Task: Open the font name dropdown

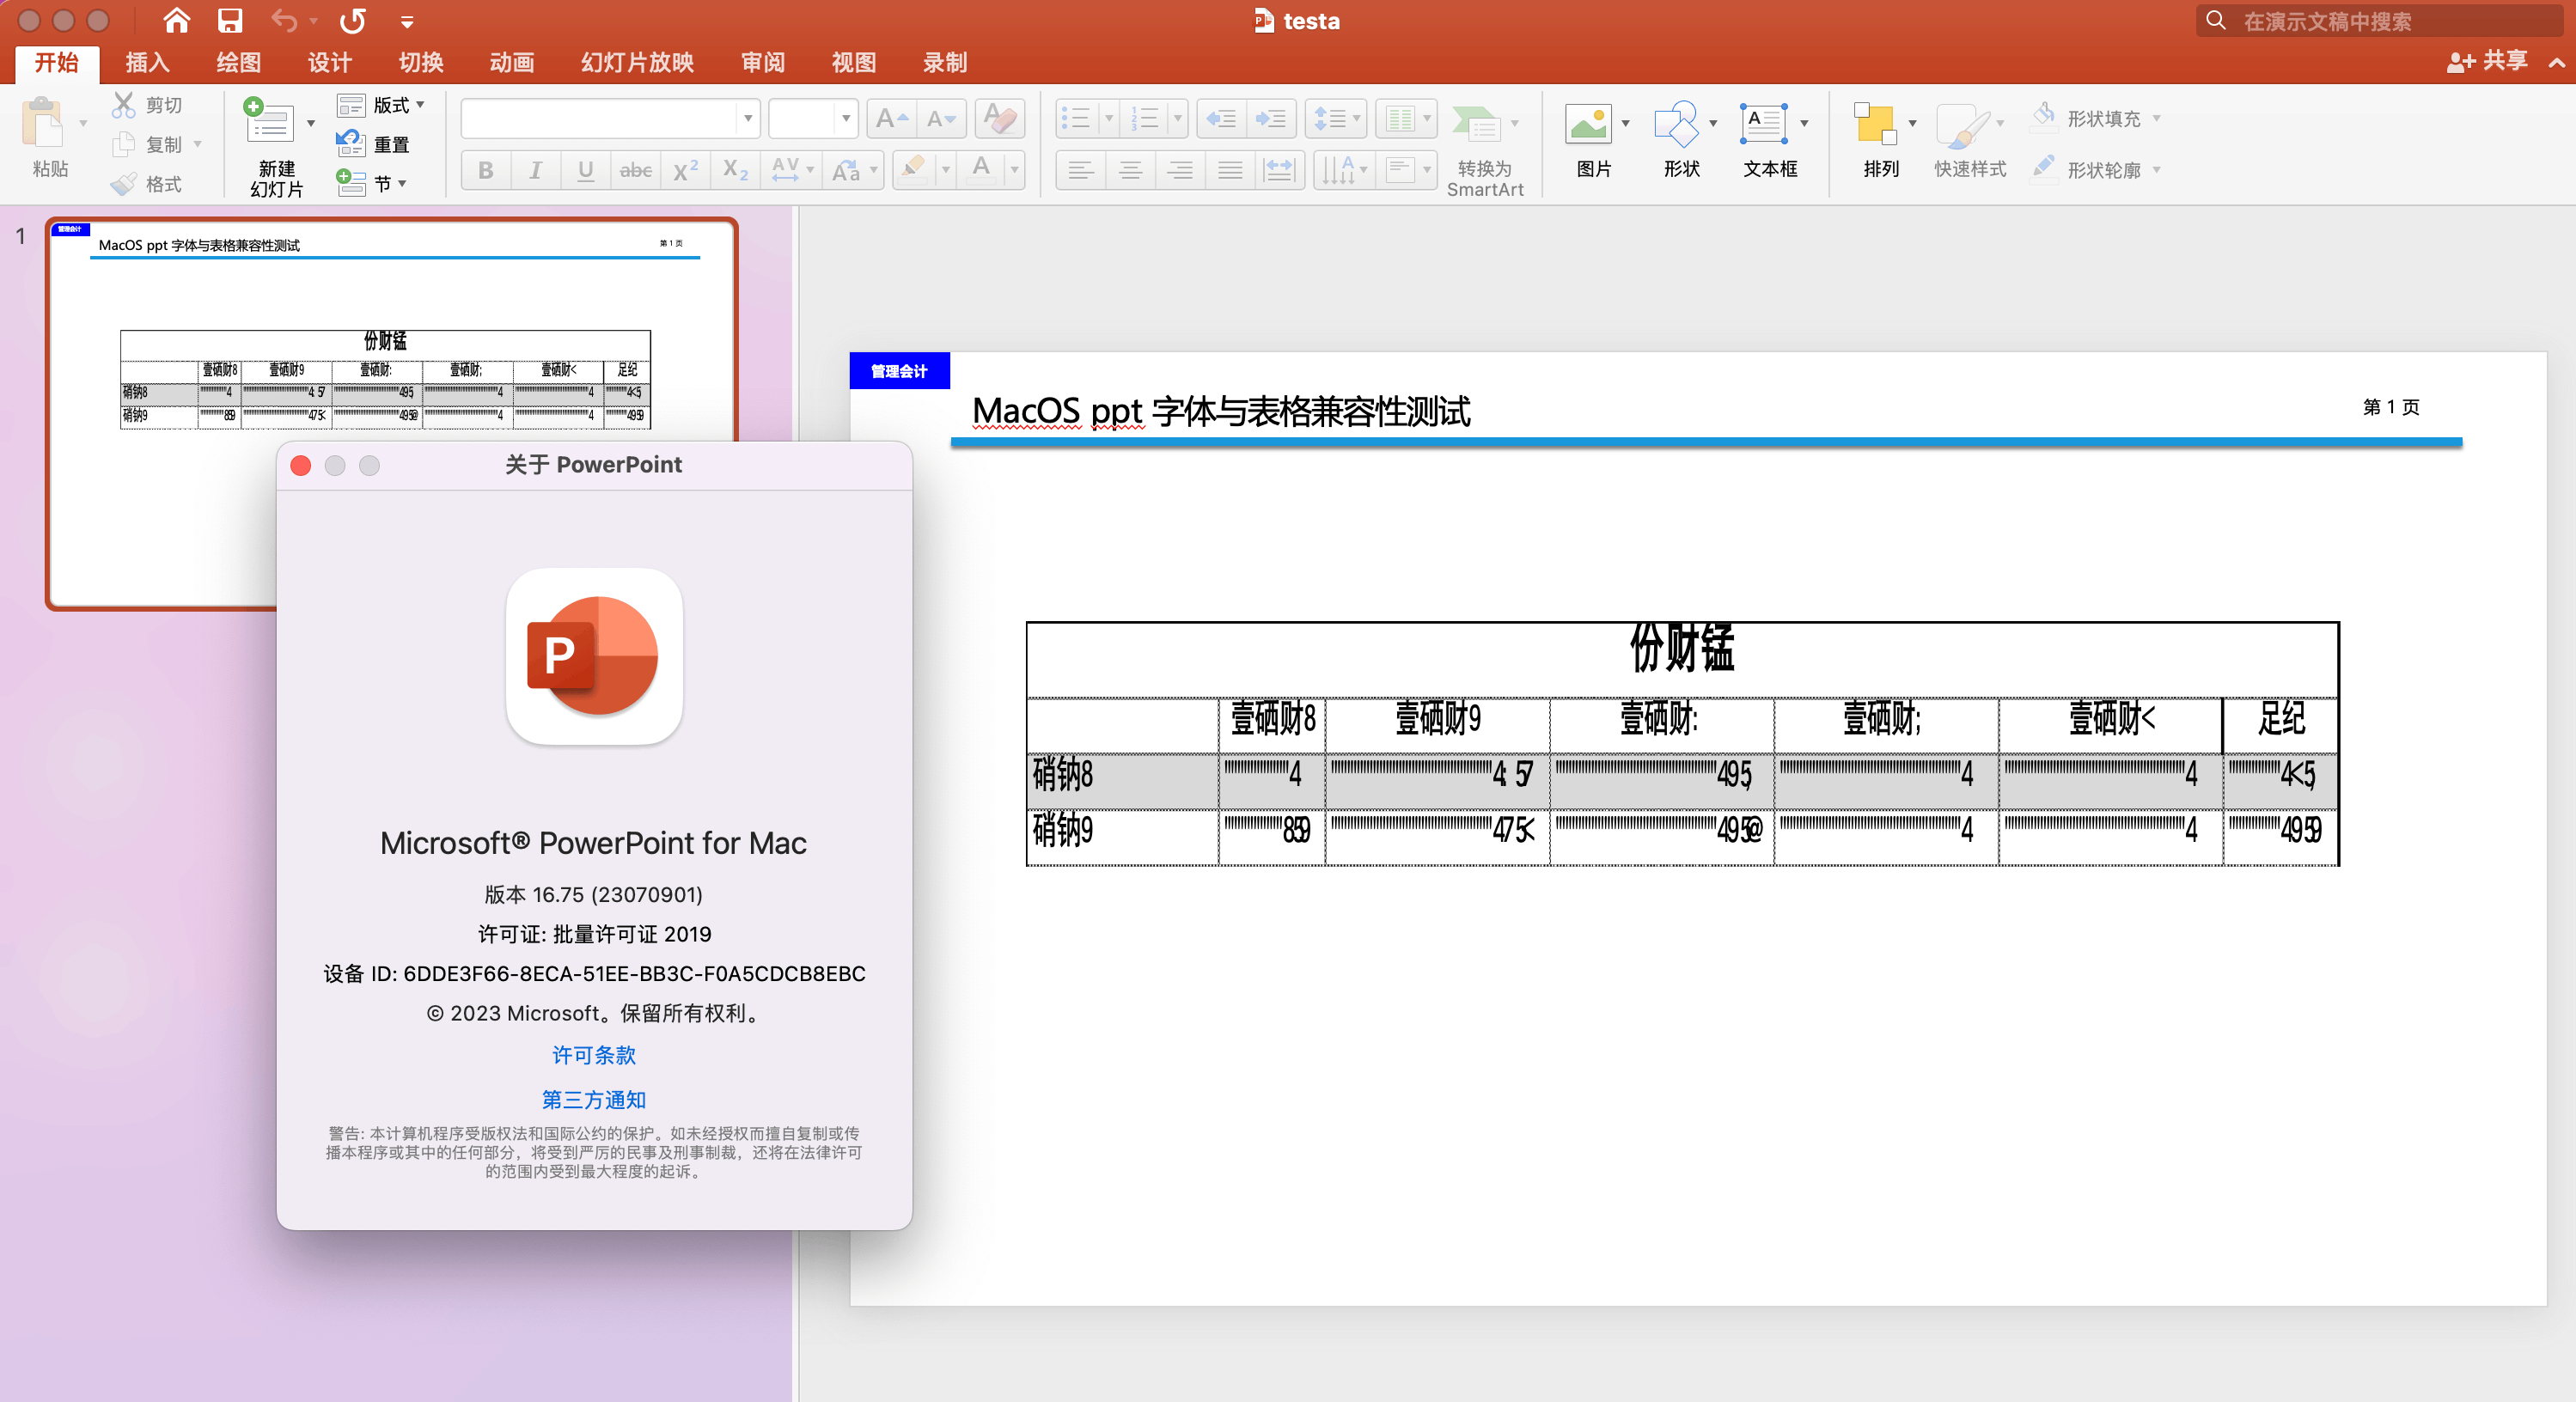Action: coord(747,119)
